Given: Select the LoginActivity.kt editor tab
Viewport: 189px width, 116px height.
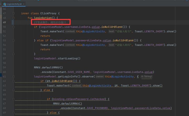Looking at the screenshot, I should (x=14, y=4).
